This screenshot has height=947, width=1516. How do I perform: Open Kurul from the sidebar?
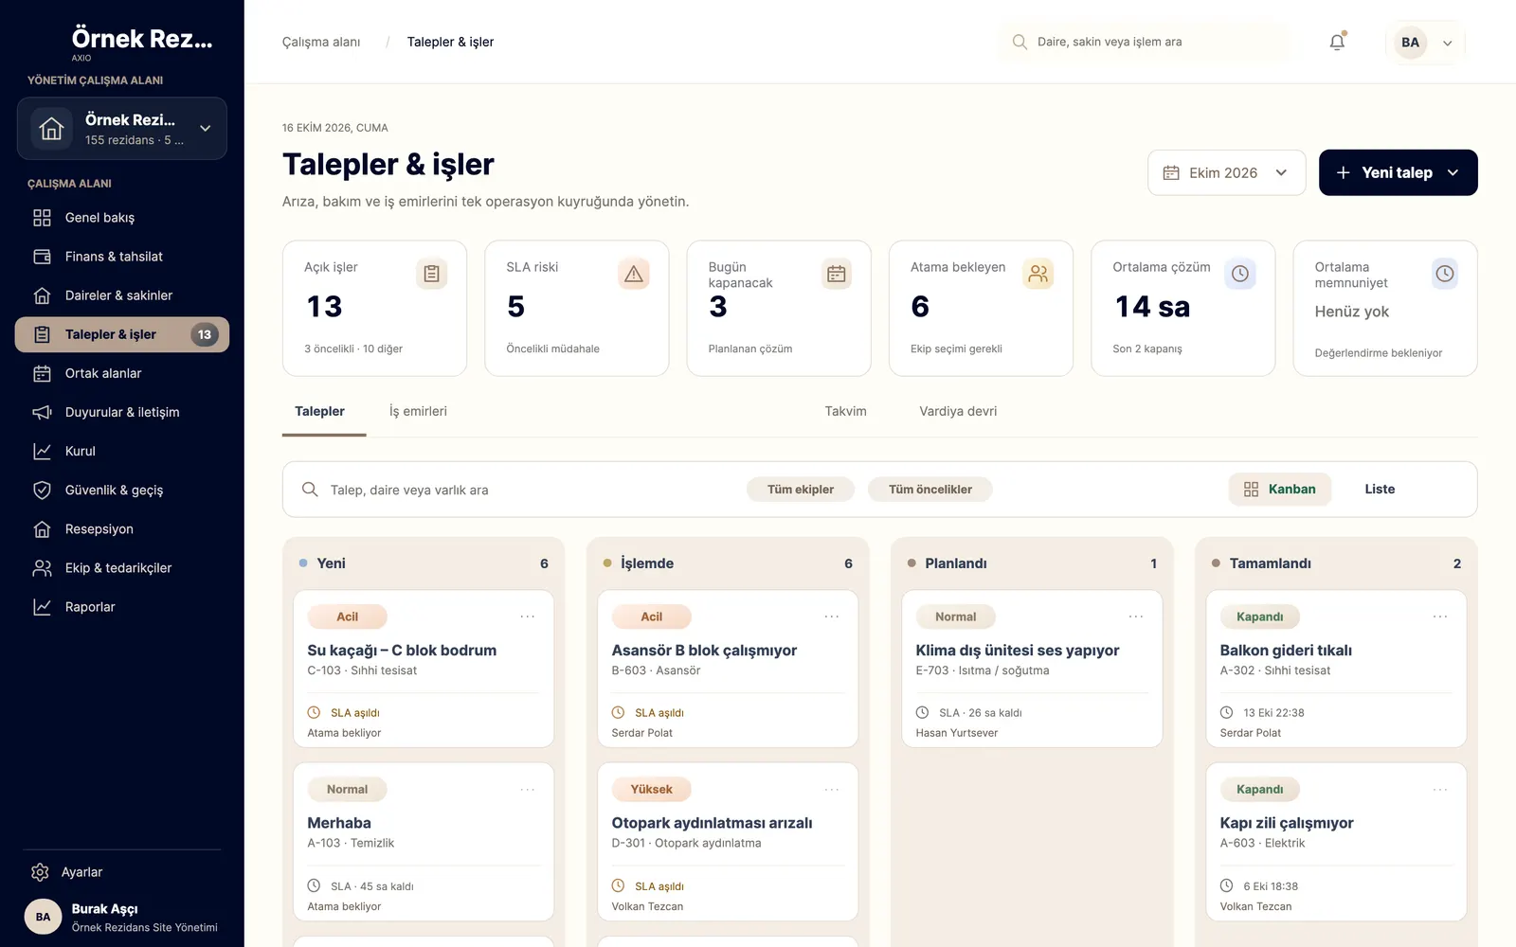[122, 451]
